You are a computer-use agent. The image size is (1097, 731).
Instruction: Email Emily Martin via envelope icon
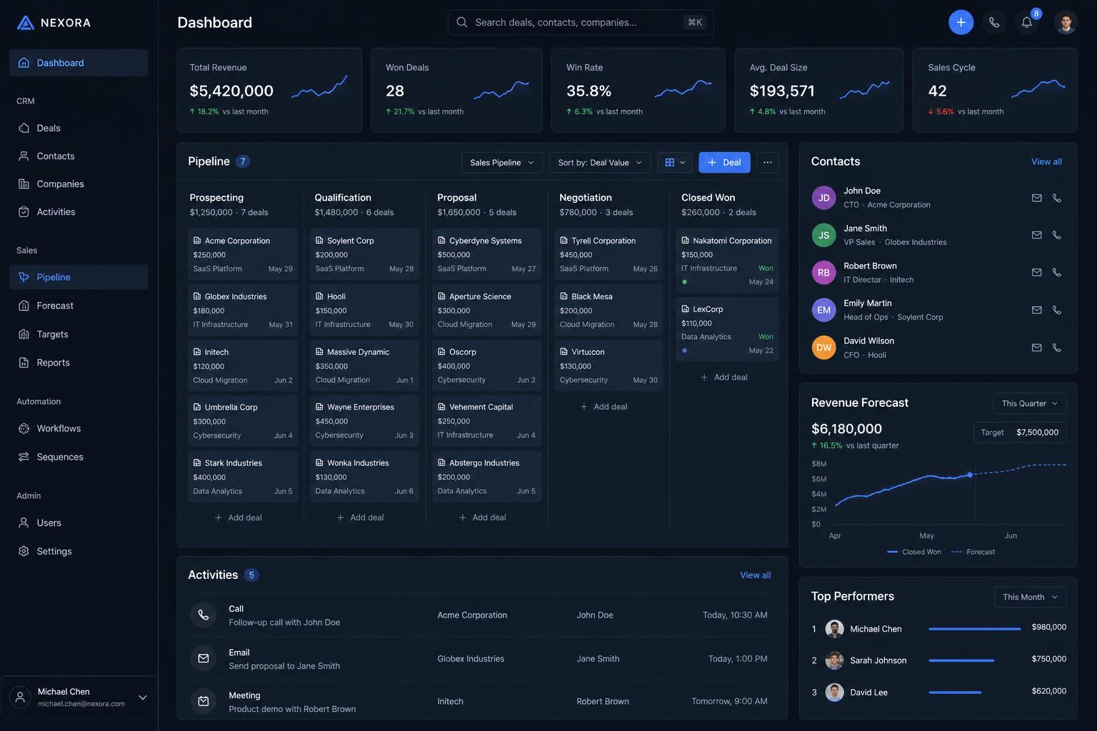pyautogui.click(x=1036, y=310)
